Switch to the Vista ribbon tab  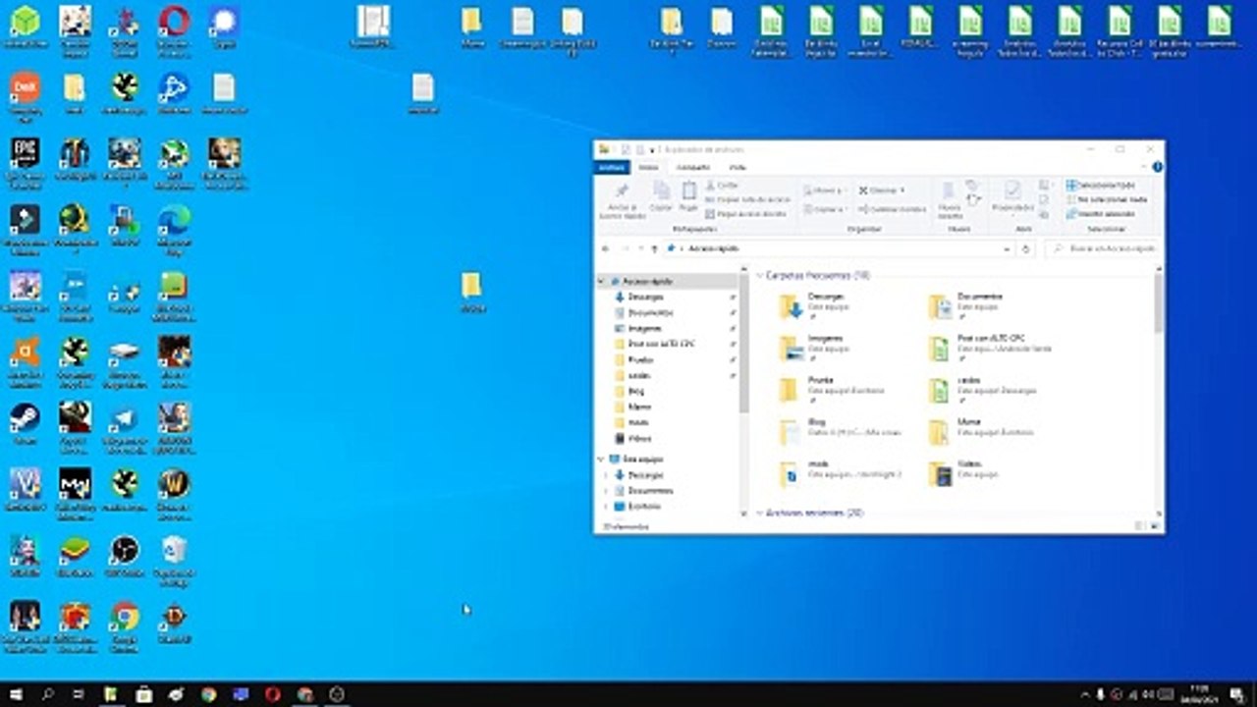pyautogui.click(x=738, y=168)
